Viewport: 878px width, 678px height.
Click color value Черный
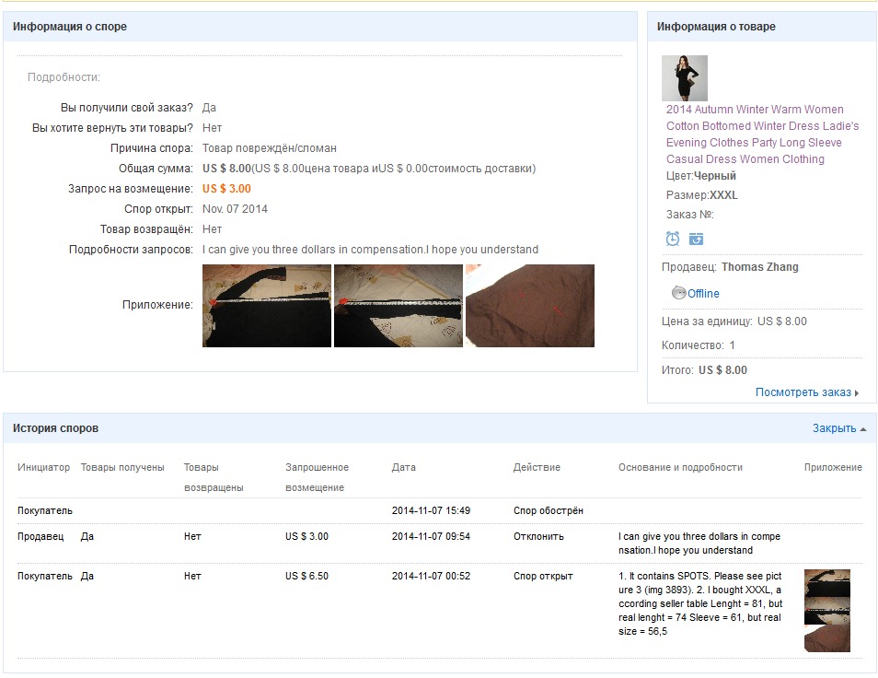pyautogui.click(x=714, y=176)
